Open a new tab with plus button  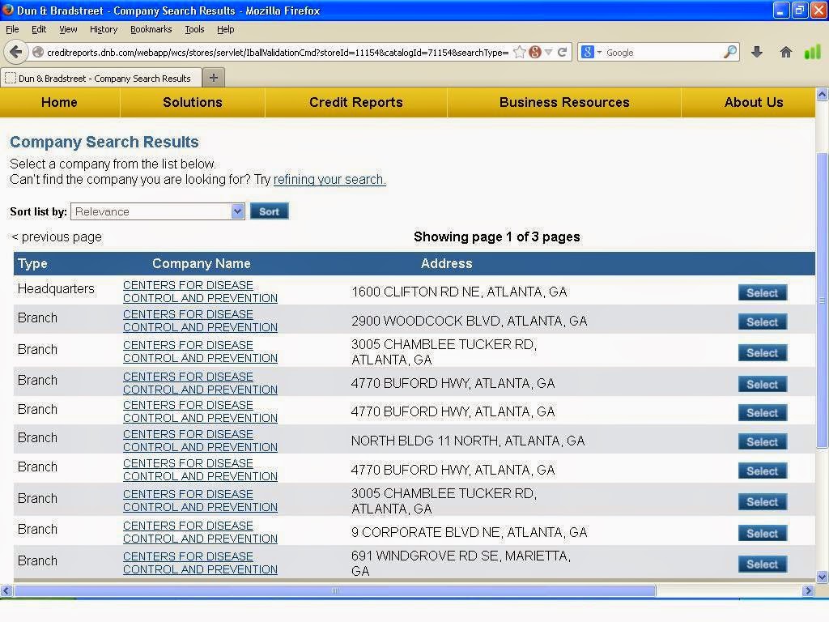[x=214, y=78]
